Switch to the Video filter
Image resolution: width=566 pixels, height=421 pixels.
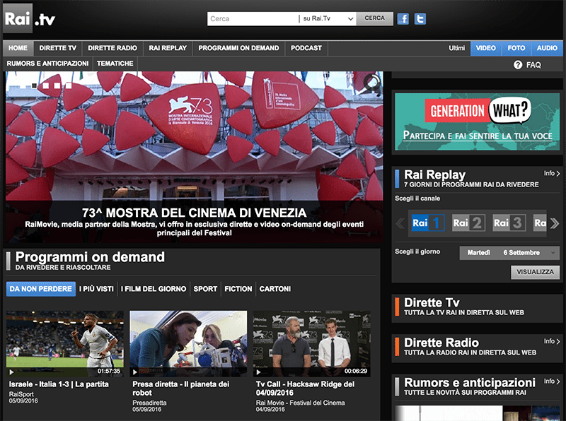[x=485, y=48]
